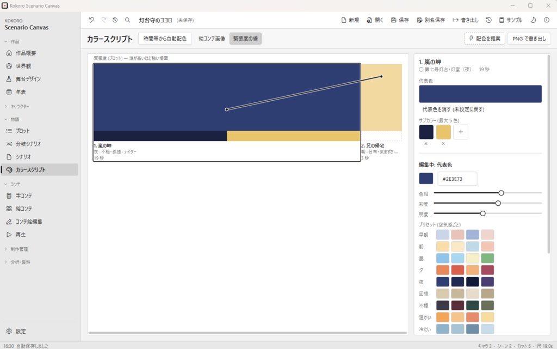This screenshot has width=557, height=349.
Task: Click the redo arrow icon
Action: coord(104,20)
